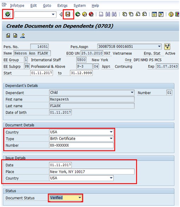The image size is (180, 207).
Task: Click the grade step field 04
Action: click(96, 66)
